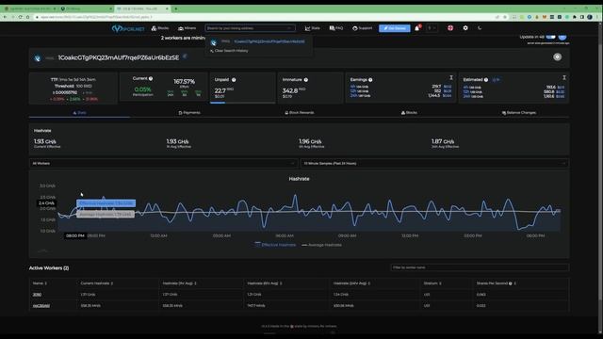Click the Earnings card top-right icon

click(451, 77)
